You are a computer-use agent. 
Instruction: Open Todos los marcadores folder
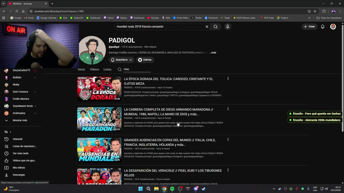pyautogui.click(x=329, y=18)
